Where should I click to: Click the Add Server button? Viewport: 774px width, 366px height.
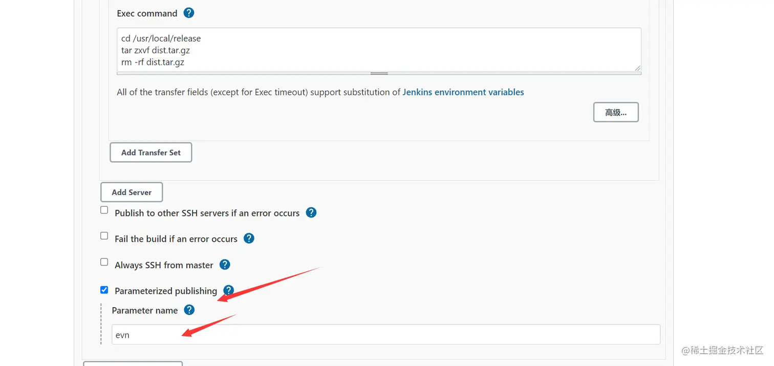[x=132, y=192]
